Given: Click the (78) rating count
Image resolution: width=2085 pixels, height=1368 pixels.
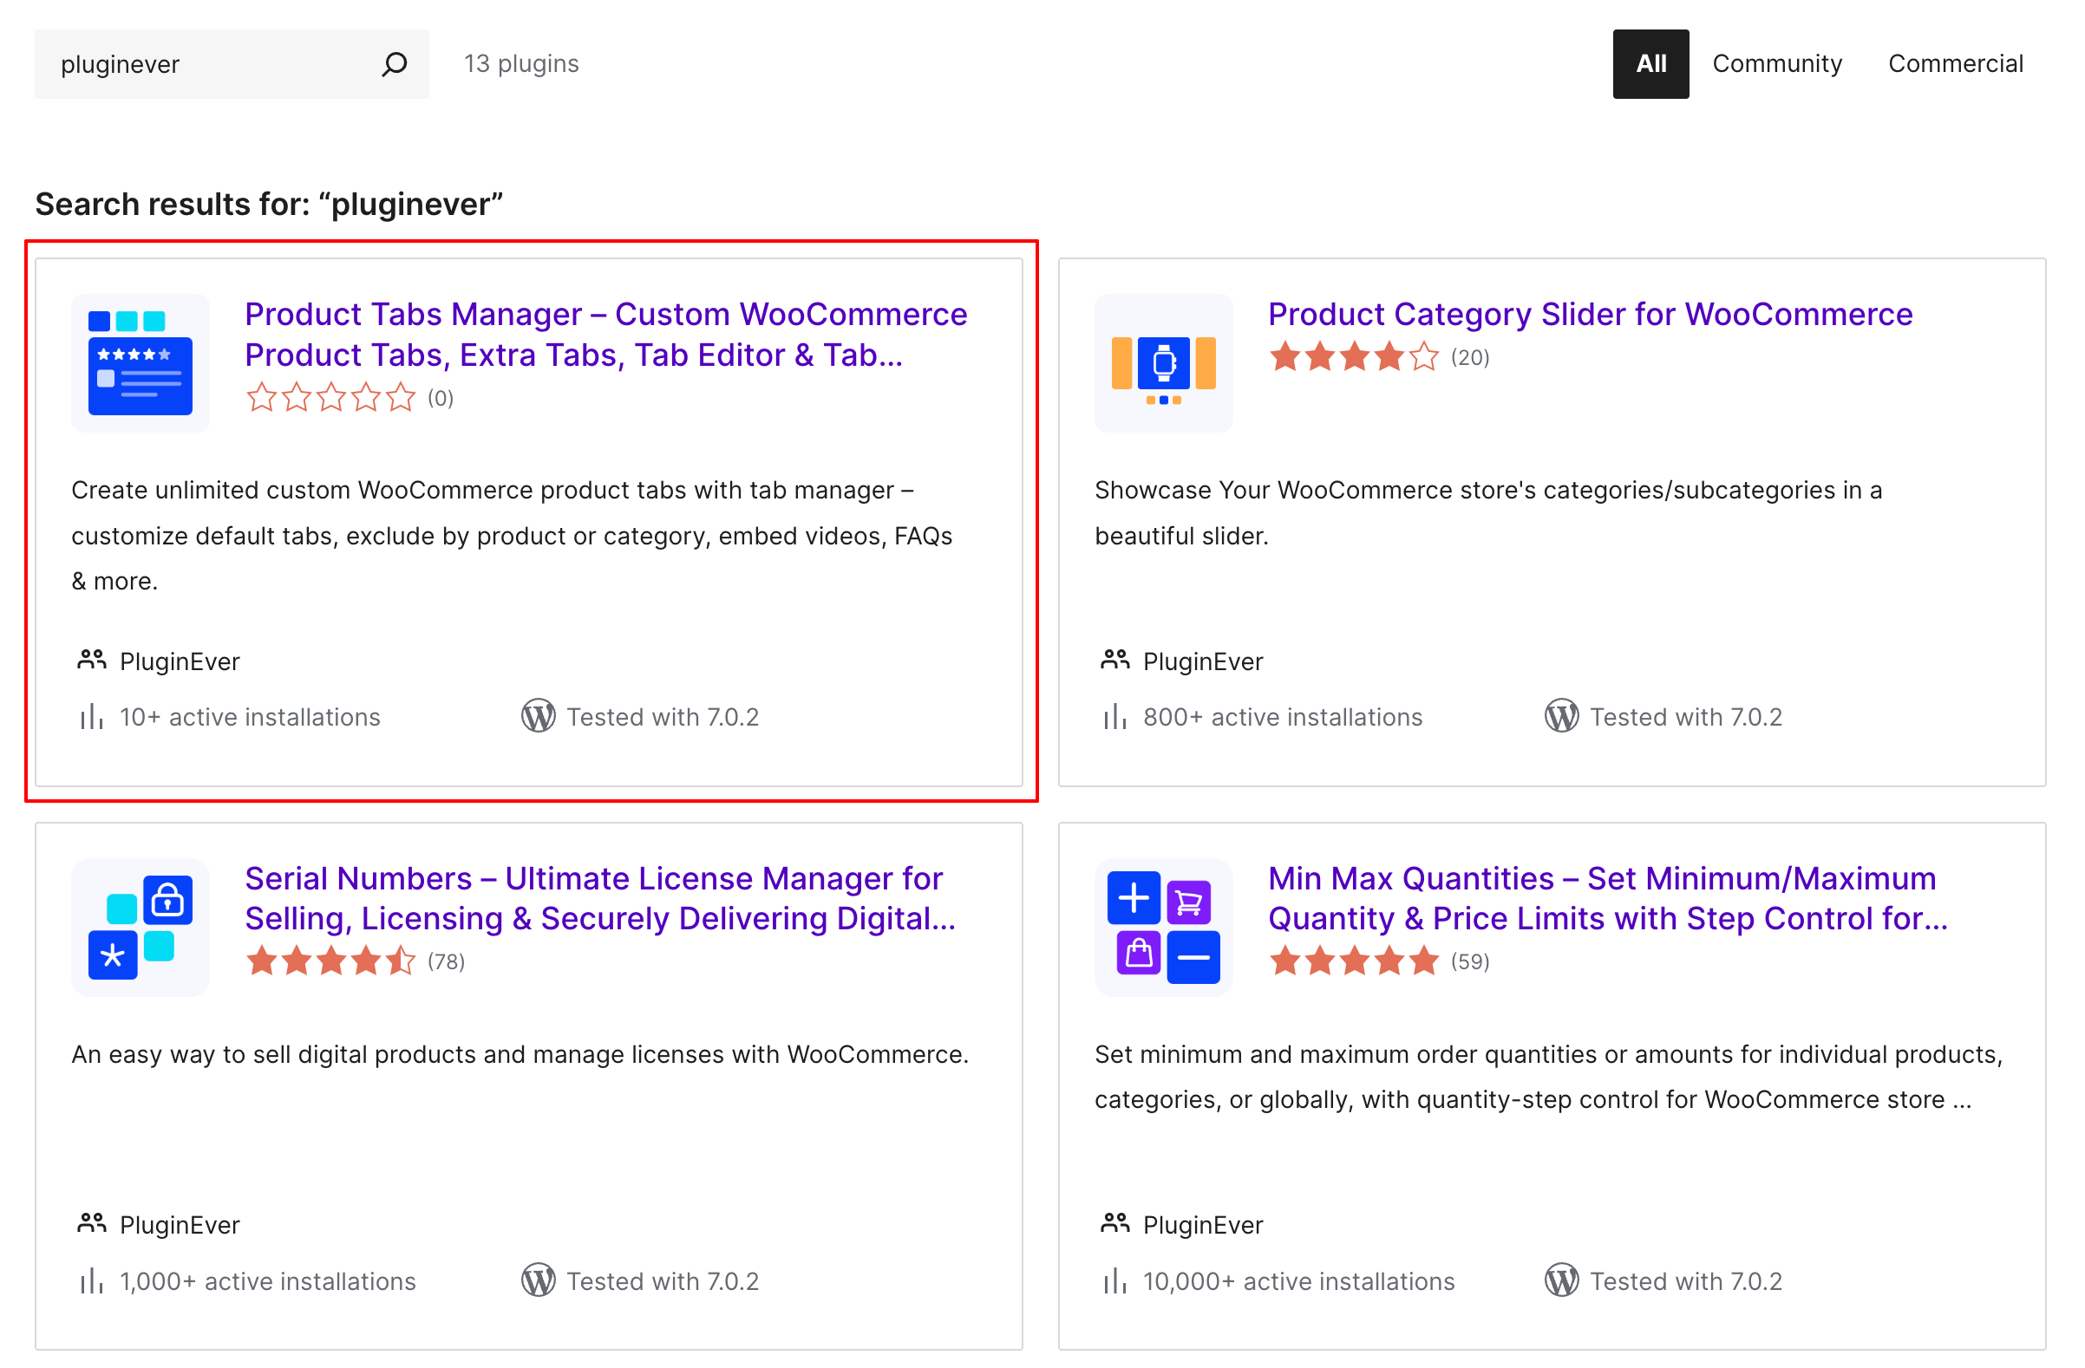Looking at the screenshot, I should [447, 961].
